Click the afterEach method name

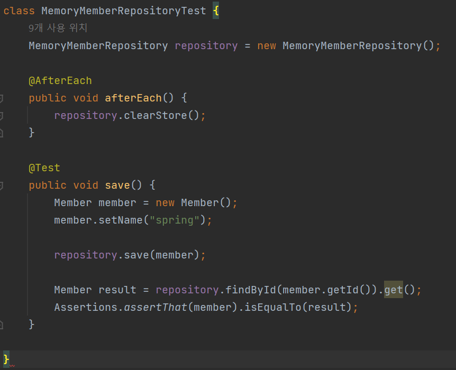(133, 98)
